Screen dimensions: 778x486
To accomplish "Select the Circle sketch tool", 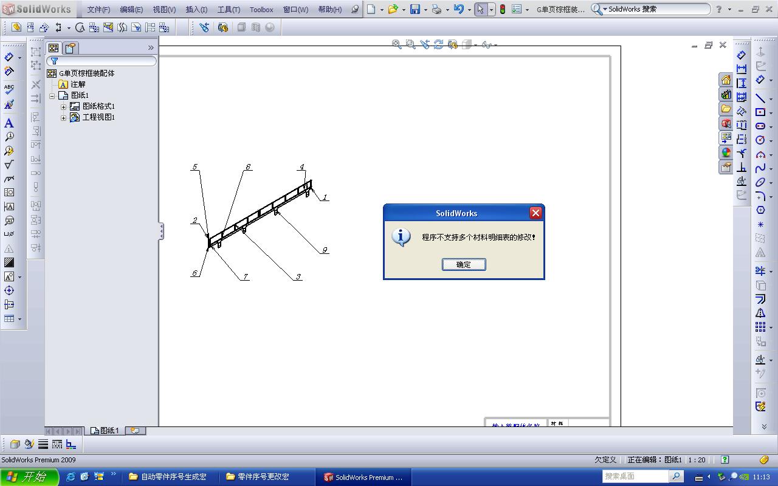I will [760, 140].
